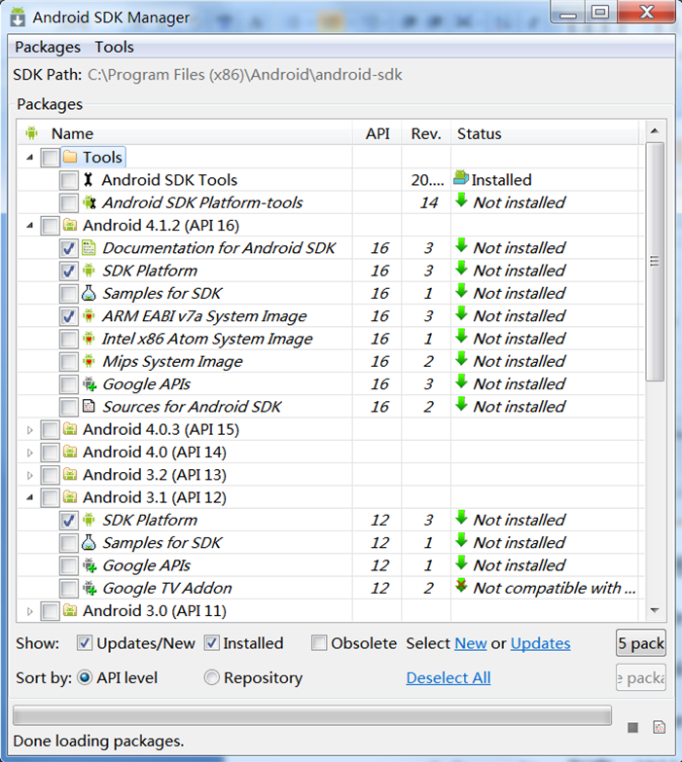682x762 pixels.
Task: Check the Google TV Addon checkbox
Action: tap(68, 589)
